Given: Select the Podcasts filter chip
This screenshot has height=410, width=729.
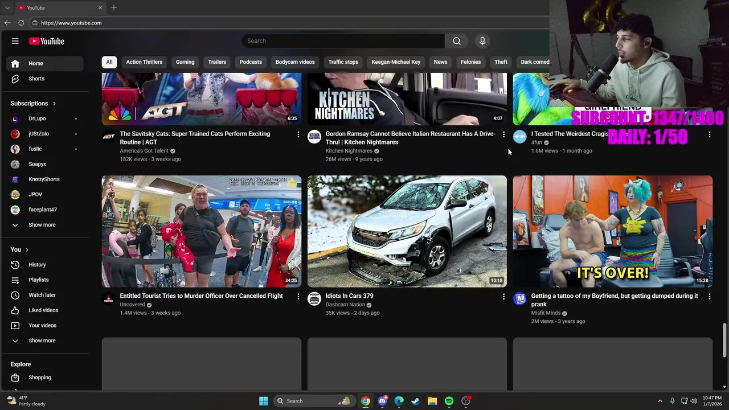Looking at the screenshot, I should pos(251,62).
